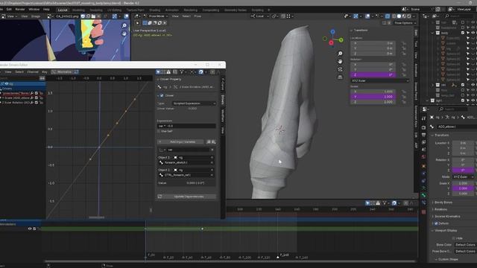477x268 pixels.
Task: Click Location X value field in sidebar
Action: tap(373, 43)
